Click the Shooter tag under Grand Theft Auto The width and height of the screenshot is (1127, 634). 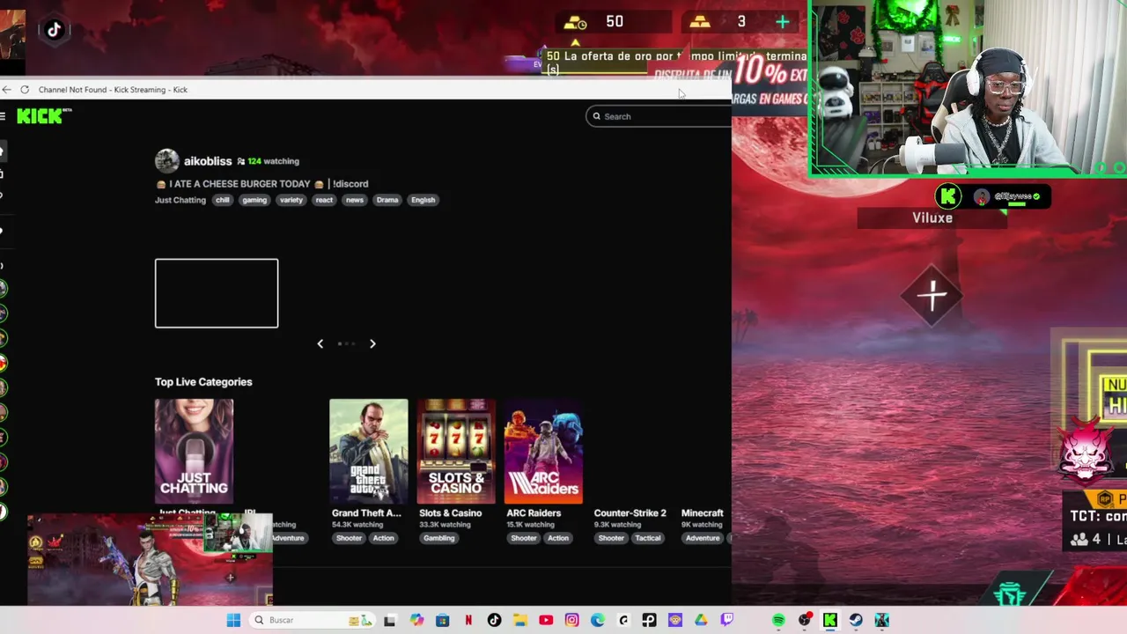349,538
